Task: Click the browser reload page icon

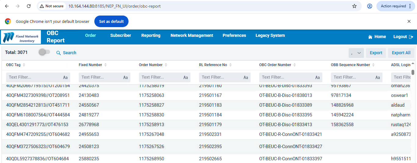Action: coord(29,6)
